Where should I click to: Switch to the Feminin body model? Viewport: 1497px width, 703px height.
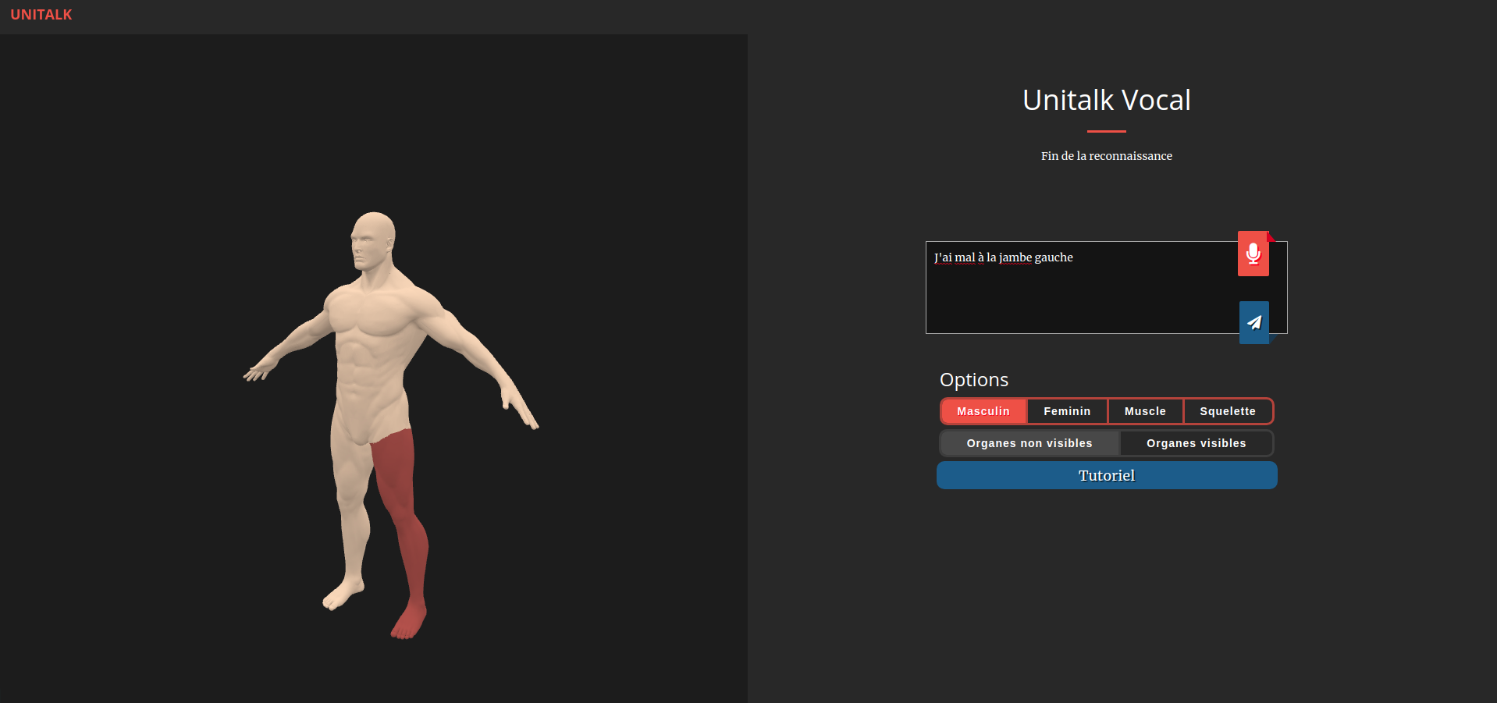(1067, 411)
